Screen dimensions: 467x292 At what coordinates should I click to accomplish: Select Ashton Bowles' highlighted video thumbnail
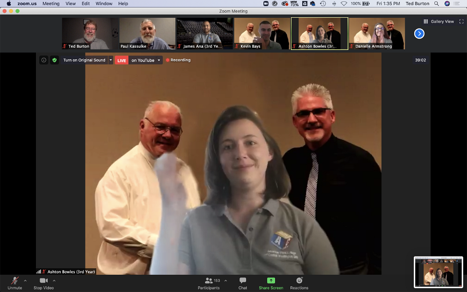[x=319, y=33]
